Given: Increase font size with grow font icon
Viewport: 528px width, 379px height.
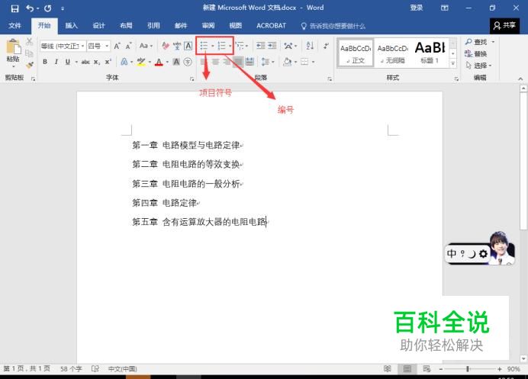Looking at the screenshot, I should coord(117,46).
